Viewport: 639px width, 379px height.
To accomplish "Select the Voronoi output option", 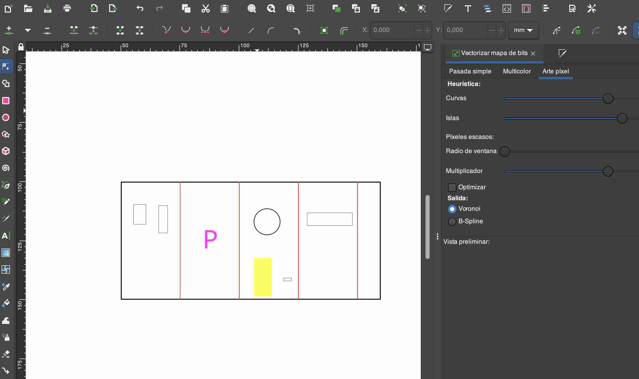I will click(452, 209).
